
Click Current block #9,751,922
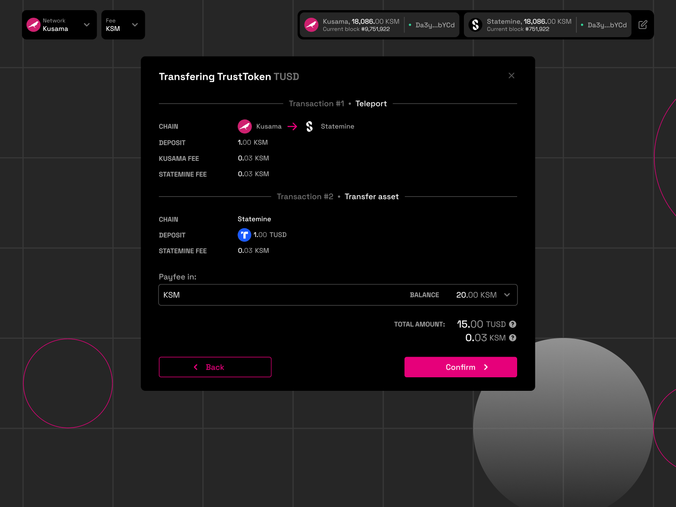coord(356,29)
